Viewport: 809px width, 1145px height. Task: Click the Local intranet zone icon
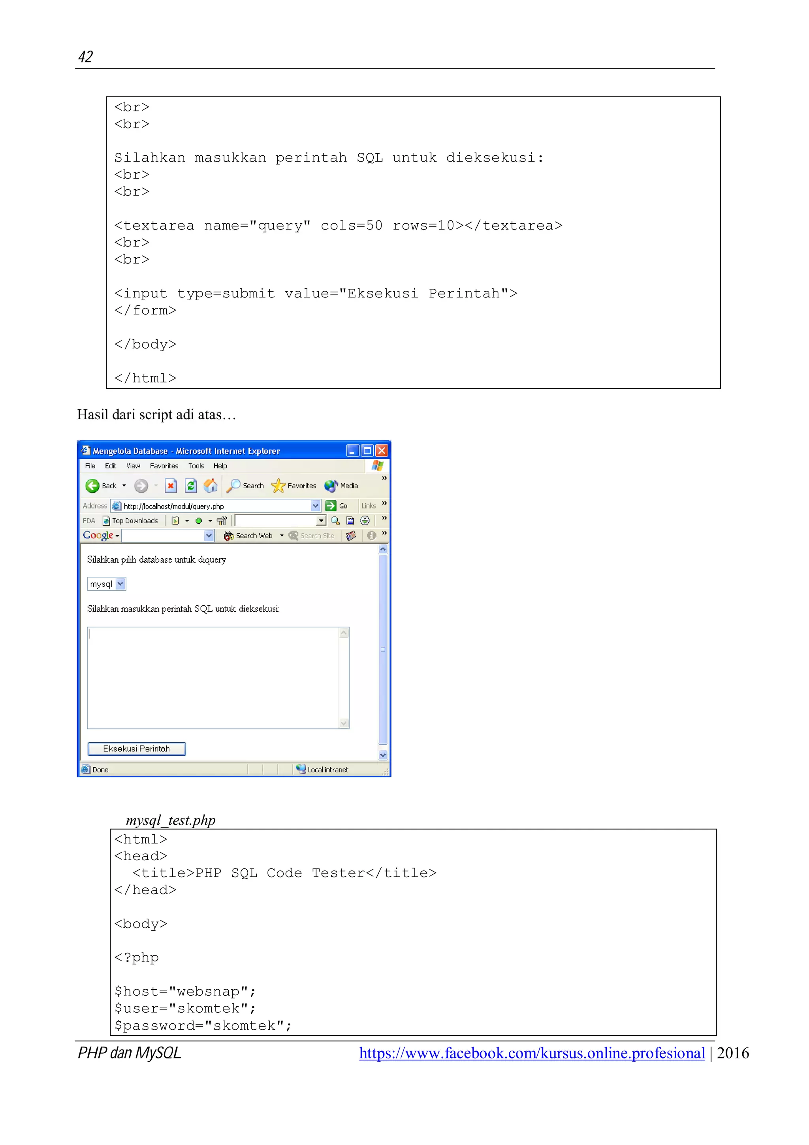pyautogui.click(x=301, y=769)
